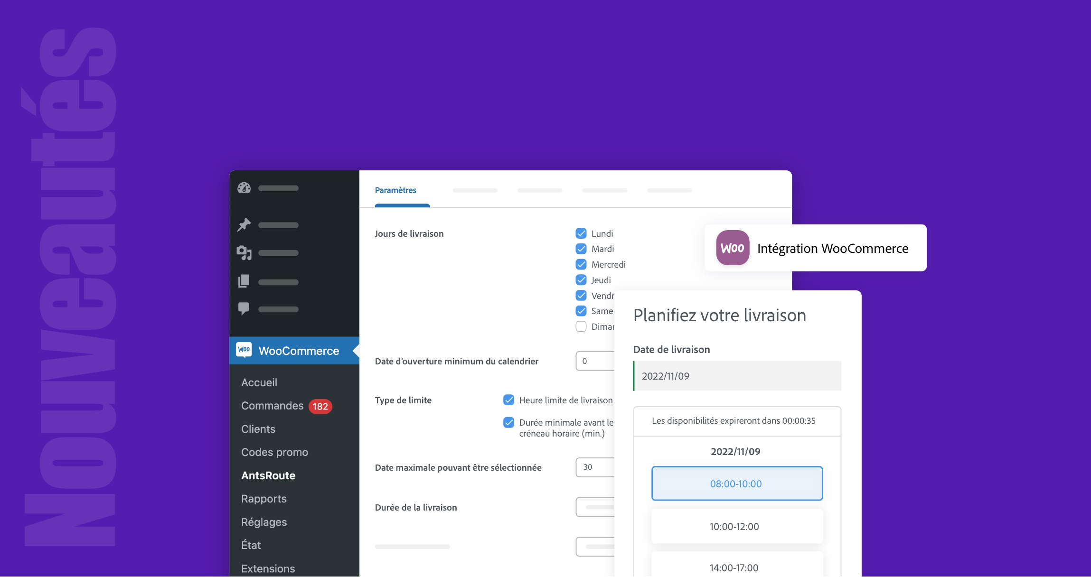Click the 182 orders badge
This screenshot has height=577, width=1091.
tap(320, 406)
